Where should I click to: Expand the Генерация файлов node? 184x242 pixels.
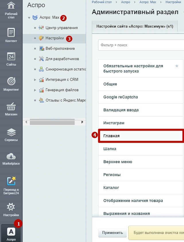click(35, 90)
